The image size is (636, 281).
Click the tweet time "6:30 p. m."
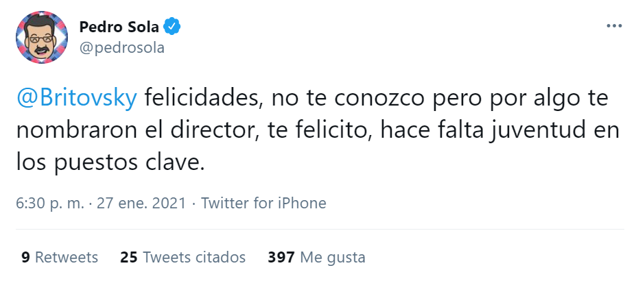50,203
